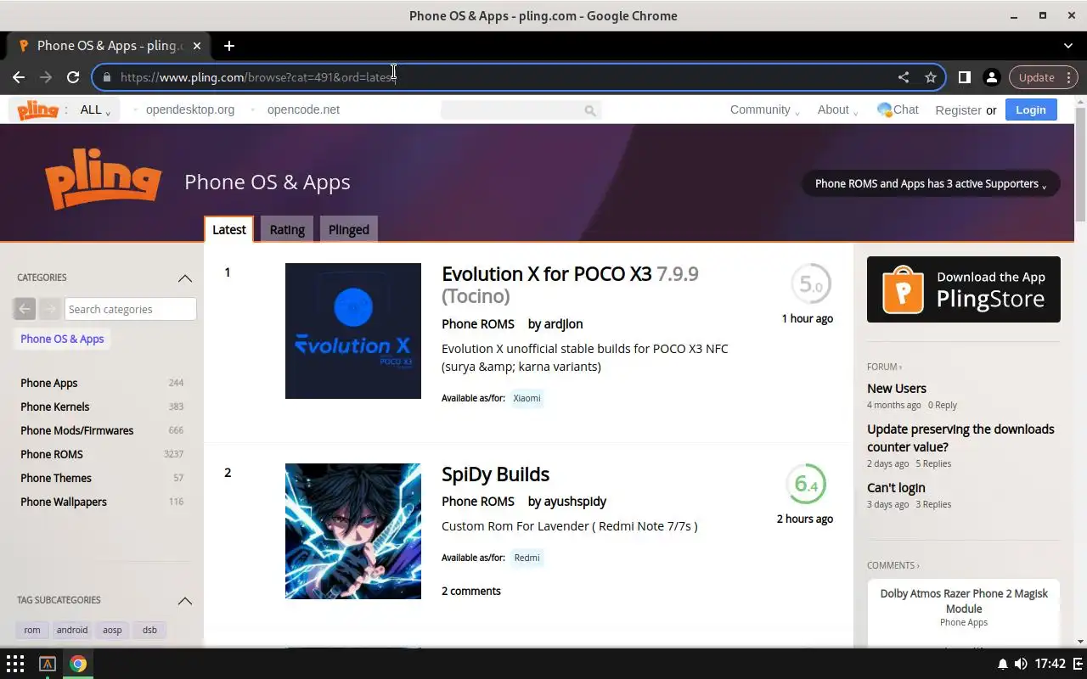
Task: Open the applications grid launcher
Action: (x=15, y=664)
